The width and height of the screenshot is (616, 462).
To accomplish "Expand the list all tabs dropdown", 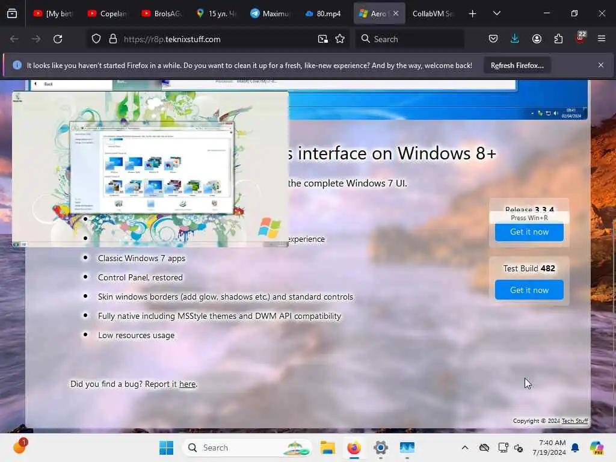I will click(x=496, y=13).
